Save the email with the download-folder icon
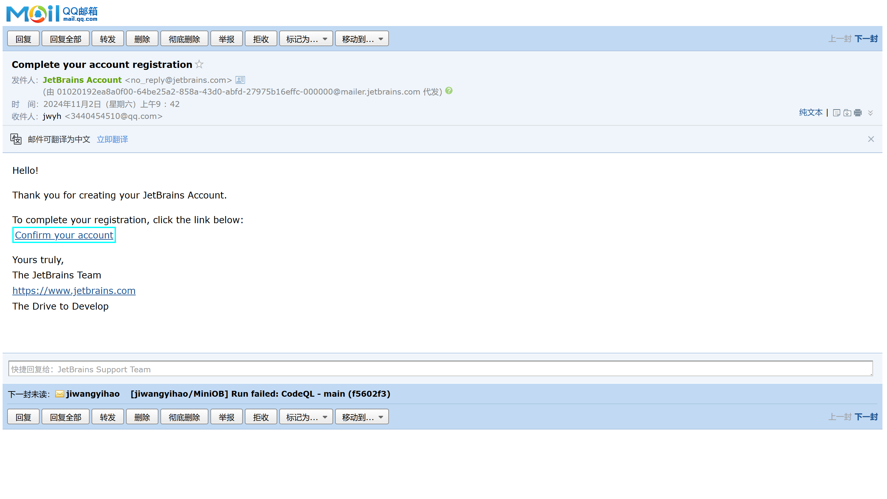Image resolution: width=887 pixels, height=499 pixels. pyautogui.click(x=847, y=113)
